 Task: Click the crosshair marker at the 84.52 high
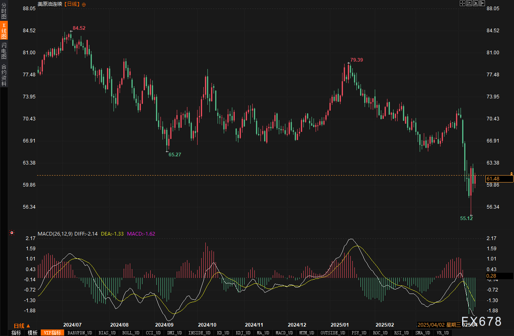(71, 31)
